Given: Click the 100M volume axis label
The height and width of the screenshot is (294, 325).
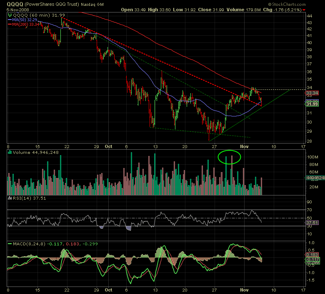Looking at the screenshot, I should click(312, 157).
